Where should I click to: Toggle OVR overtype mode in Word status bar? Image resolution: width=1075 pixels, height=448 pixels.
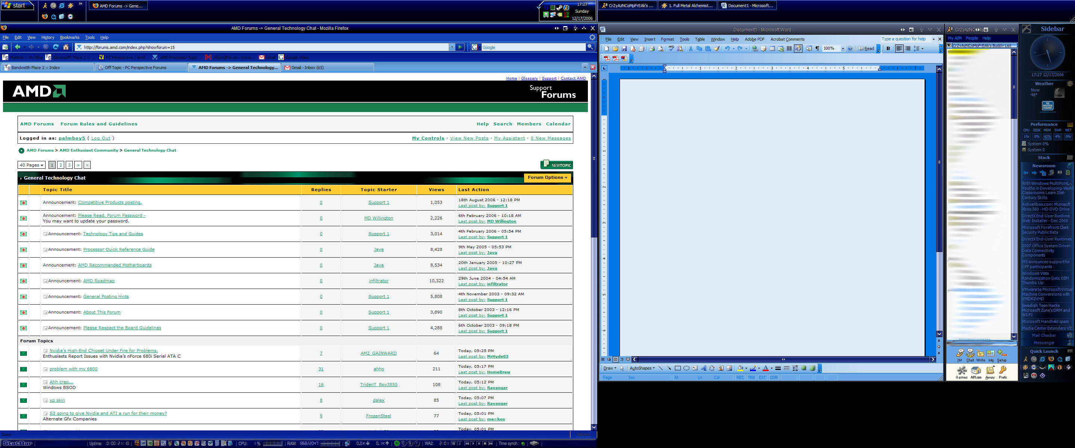[x=774, y=377]
